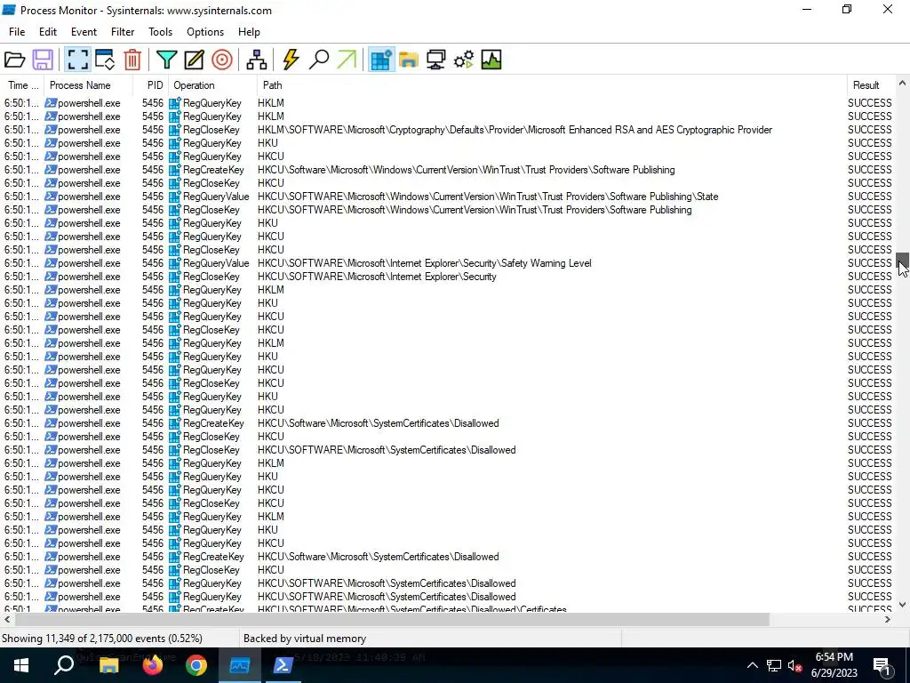Toggle Show Registry Activity icon
Screen dimensions: 910x683
pyautogui.click(x=381, y=60)
